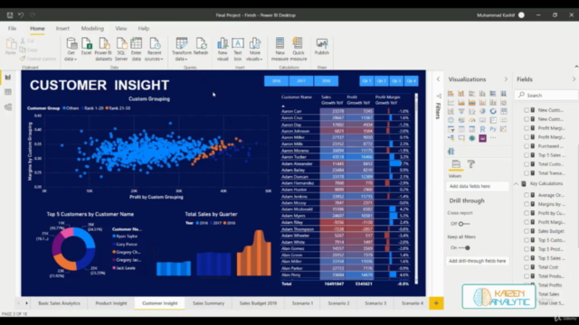Open the Format paint roller tab
Viewport: 579px width, 325px height.
point(471,164)
